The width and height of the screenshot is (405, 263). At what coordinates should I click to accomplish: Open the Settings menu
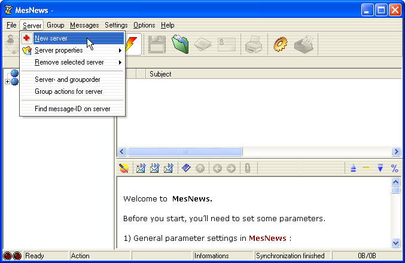pyautogui.click(x=116, y=25)
